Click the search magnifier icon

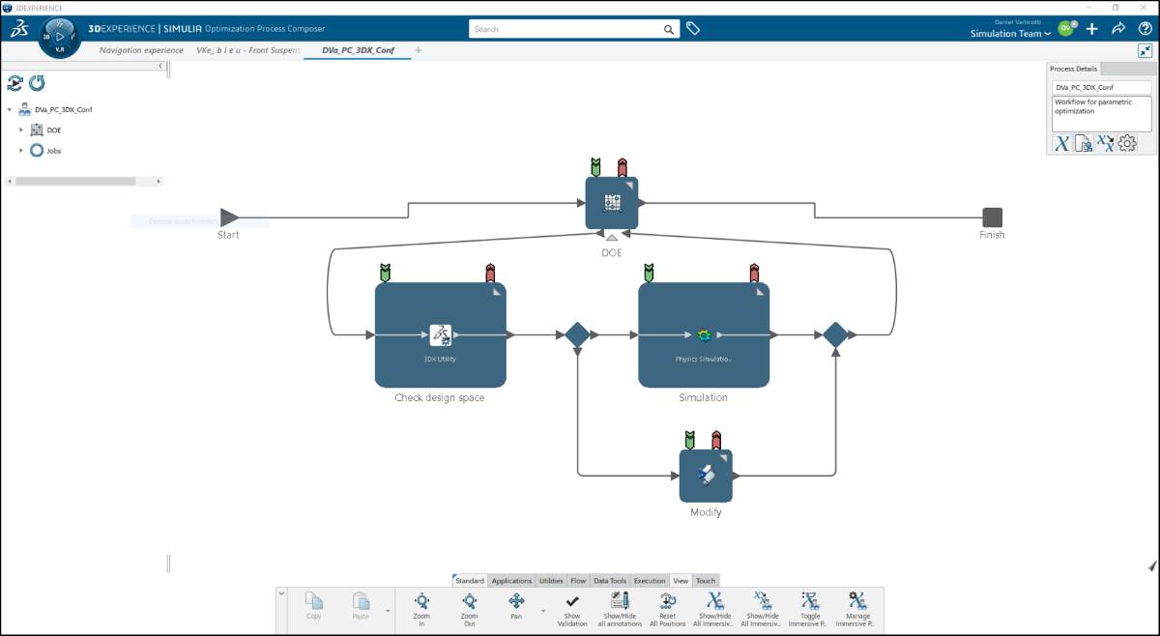coord(669,29)
